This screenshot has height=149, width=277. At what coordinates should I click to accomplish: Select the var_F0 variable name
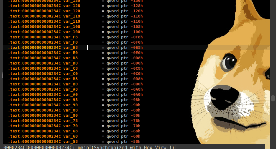point(70,42)
